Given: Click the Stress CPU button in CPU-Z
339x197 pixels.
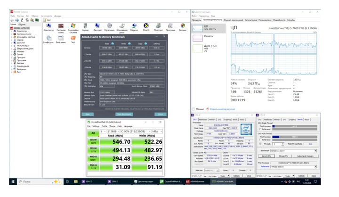Looking at the screenshot, I should (x=283, y=156).
